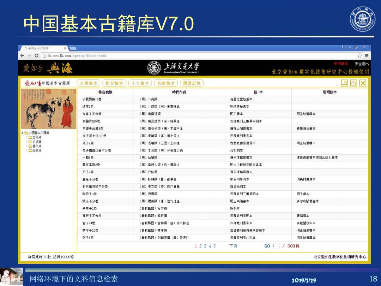Click edition 清通志堂經解本
The height and width of the screenshot is (286, 381).
(241, 99)
